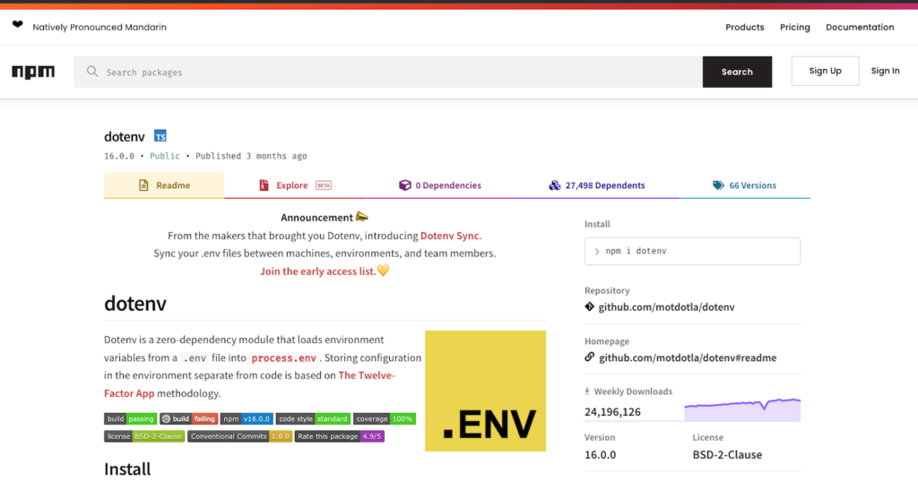Focus the Search packages input field
The height and width of the screenshot is (481, 918).
coord(387,72)
